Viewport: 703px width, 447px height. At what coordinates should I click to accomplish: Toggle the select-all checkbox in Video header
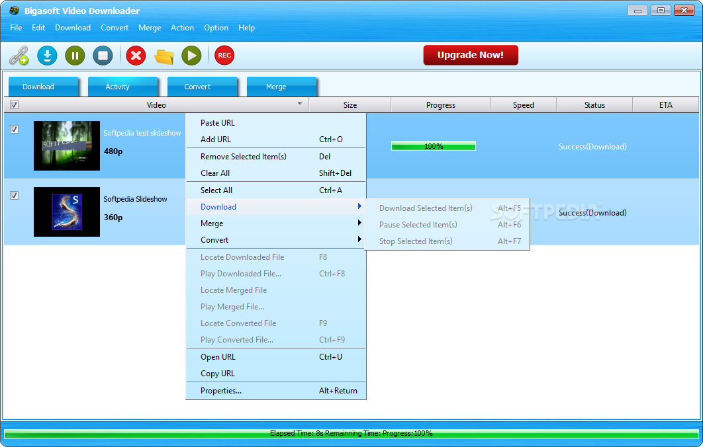click(15, 105)
